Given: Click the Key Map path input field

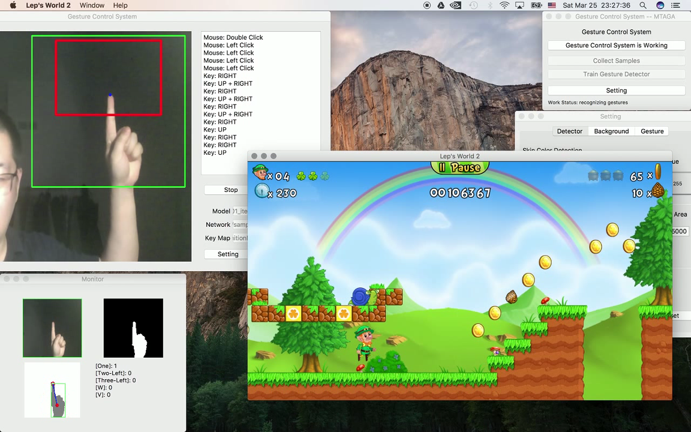Looking at the screenshot, I should 240,238.
